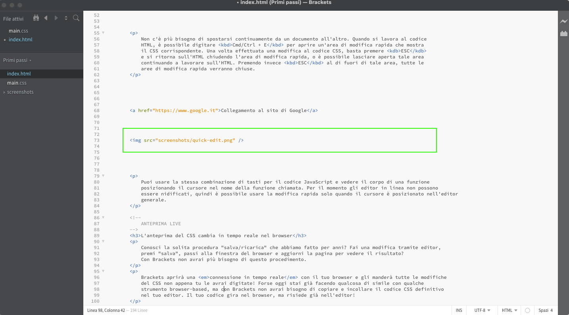This screenshot has width=569, height=315.
Task: Select index.html in File attivi list
Action: (21, 40)
